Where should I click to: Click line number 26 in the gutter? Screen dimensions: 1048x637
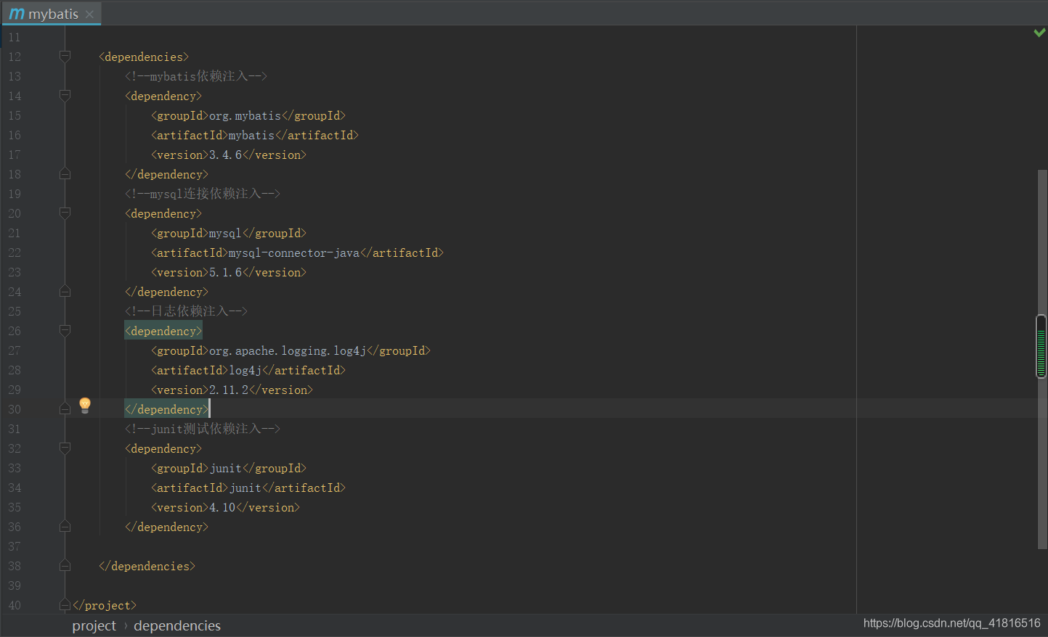coord(15,331)
